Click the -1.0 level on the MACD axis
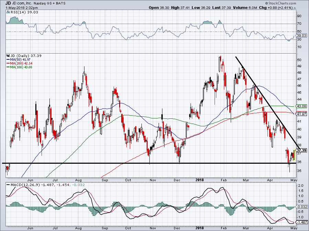This screenshot has height=231, width=309. [300, 217]
